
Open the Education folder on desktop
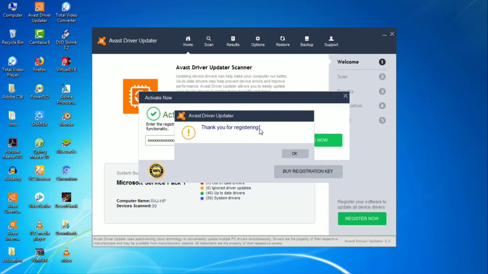tap(13, 255)
